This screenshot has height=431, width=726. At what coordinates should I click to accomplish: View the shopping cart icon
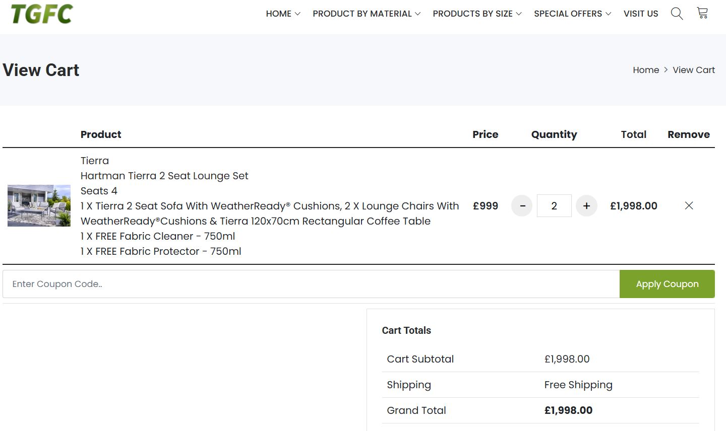702,14
